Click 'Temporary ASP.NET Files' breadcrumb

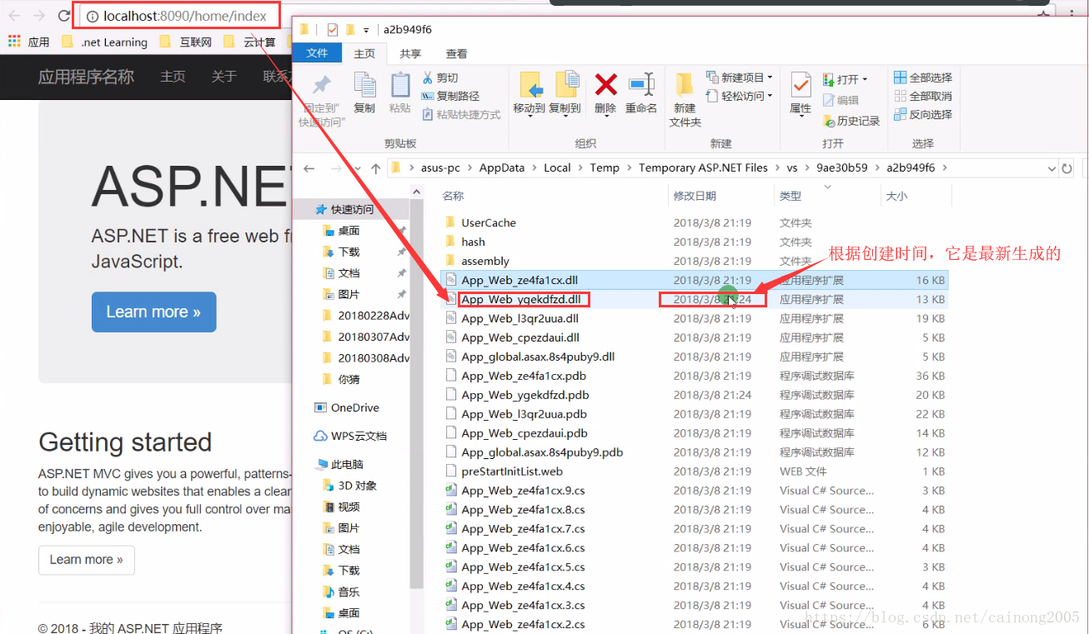coord(703,167)
